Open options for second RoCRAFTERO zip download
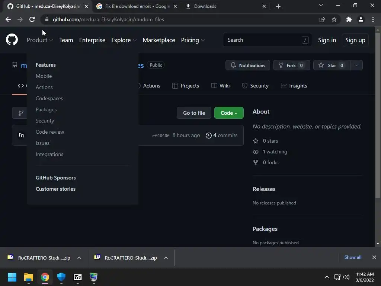Image resolution: width=381 pixels, height=286 pixels. 166,258
